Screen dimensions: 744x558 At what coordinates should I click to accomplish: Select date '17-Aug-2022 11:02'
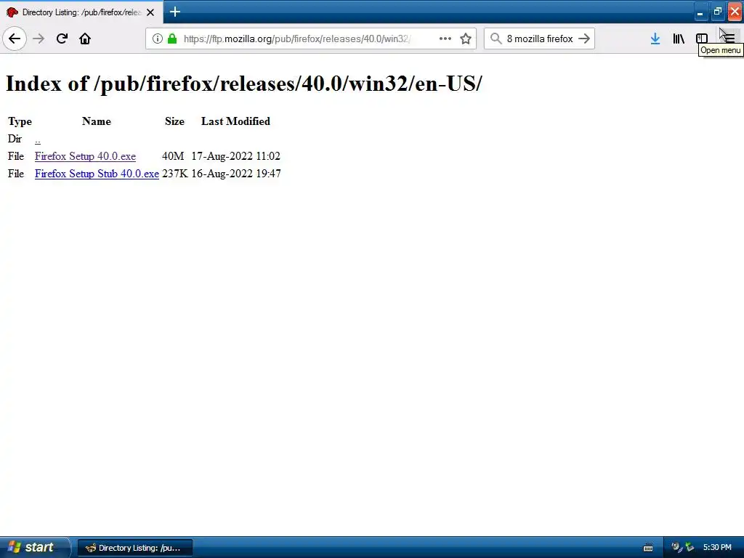pyautogui.click(x=236, y=156)
